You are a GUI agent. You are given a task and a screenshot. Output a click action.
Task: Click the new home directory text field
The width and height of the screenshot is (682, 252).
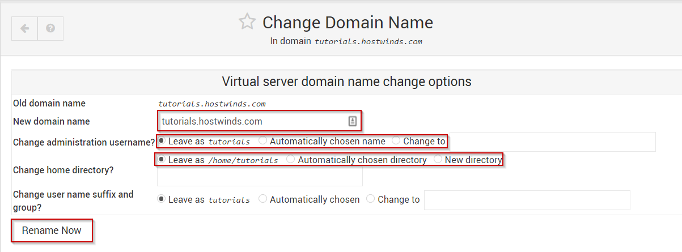coord(260,176)
